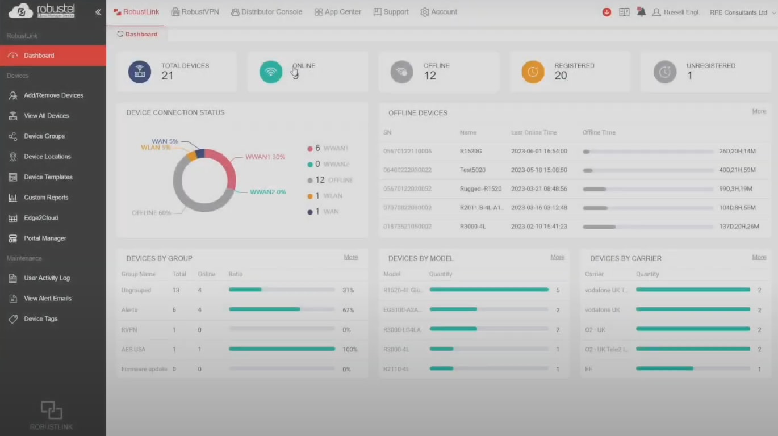
Task: Open the Distributor Console menu
Action: (266, 12)
